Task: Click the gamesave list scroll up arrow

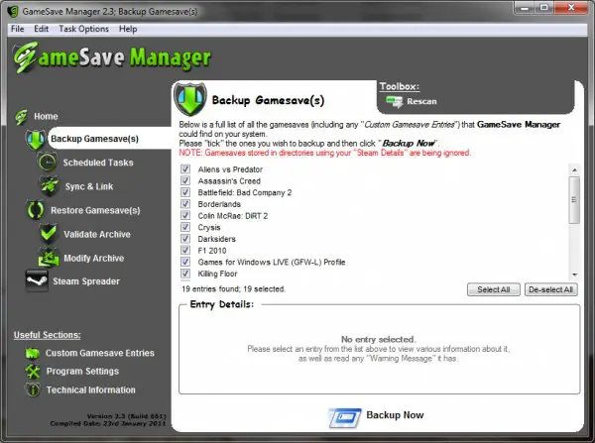Action: click(574, 169)
